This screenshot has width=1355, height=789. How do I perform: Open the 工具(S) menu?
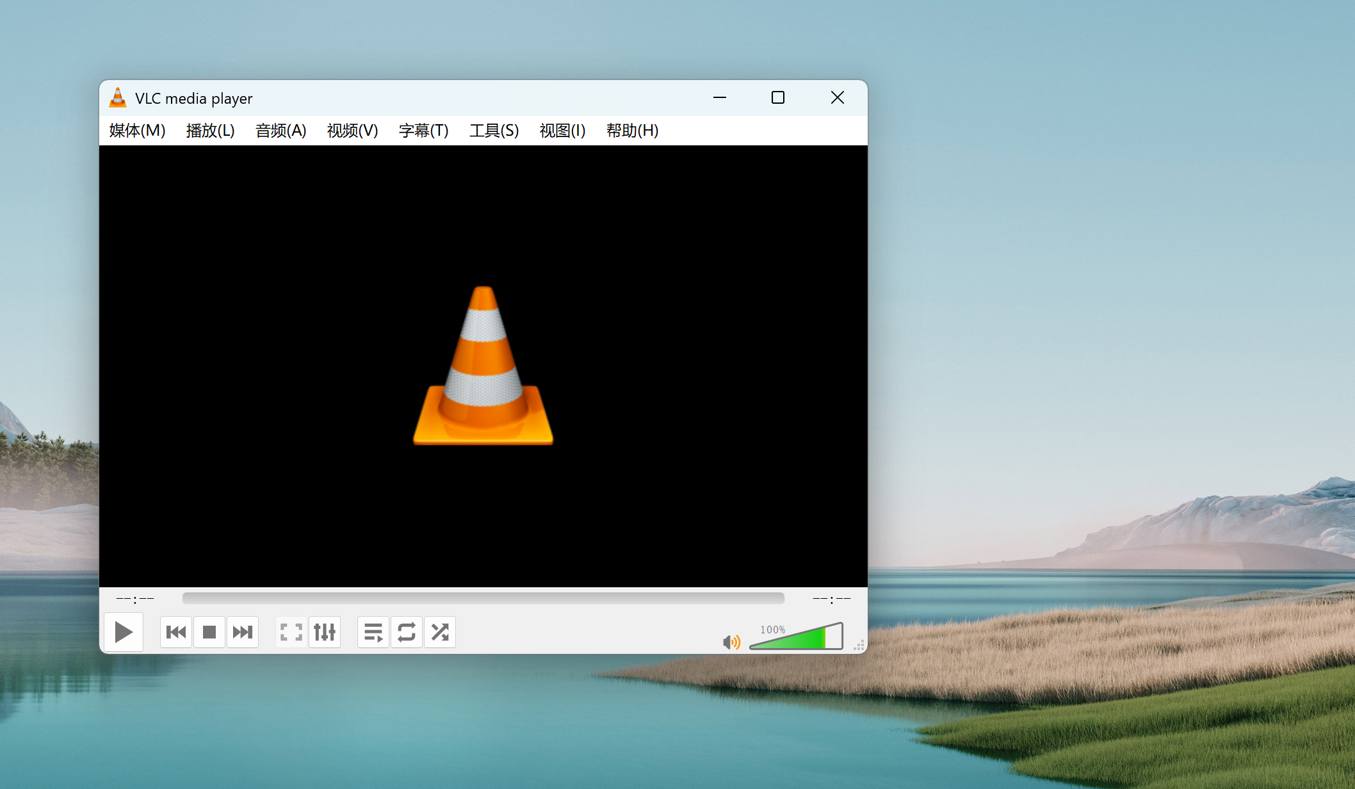click(494, 131)
